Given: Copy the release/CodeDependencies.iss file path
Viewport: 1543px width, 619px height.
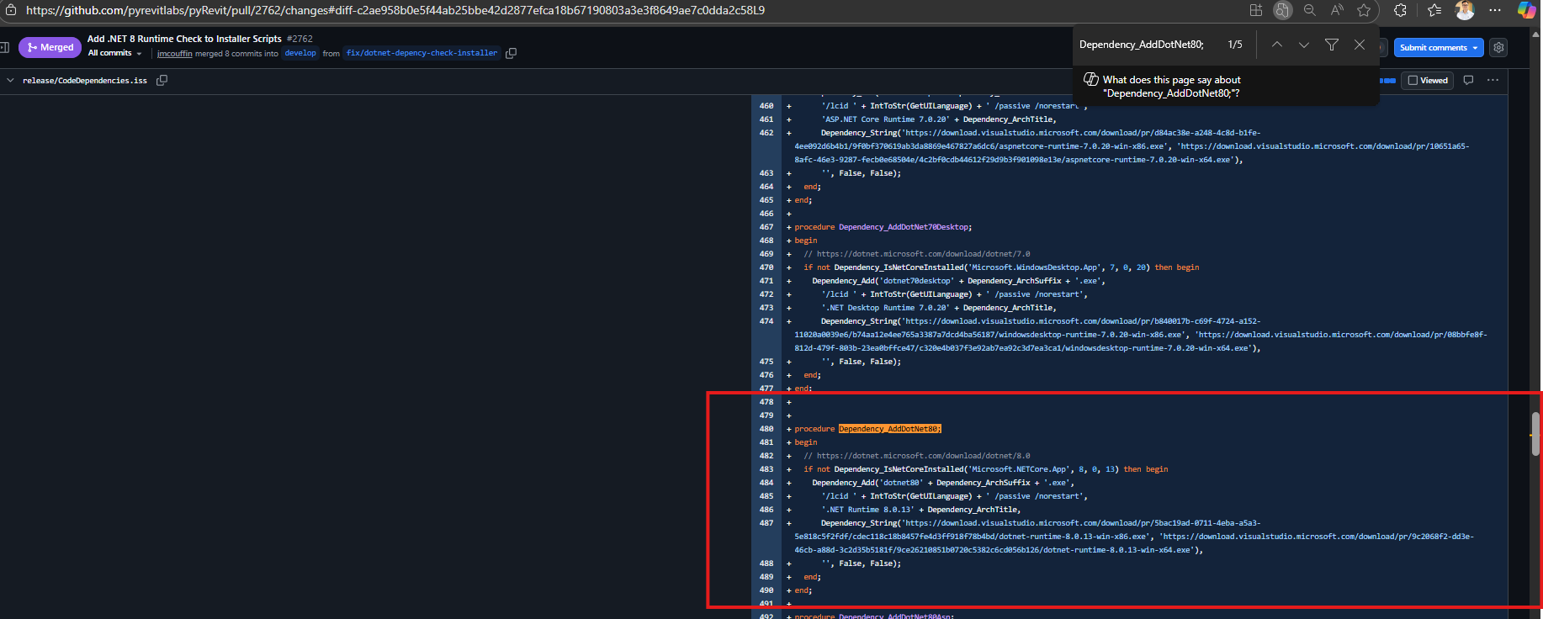Looking at the screenshot, I should (x=162, y=80).
